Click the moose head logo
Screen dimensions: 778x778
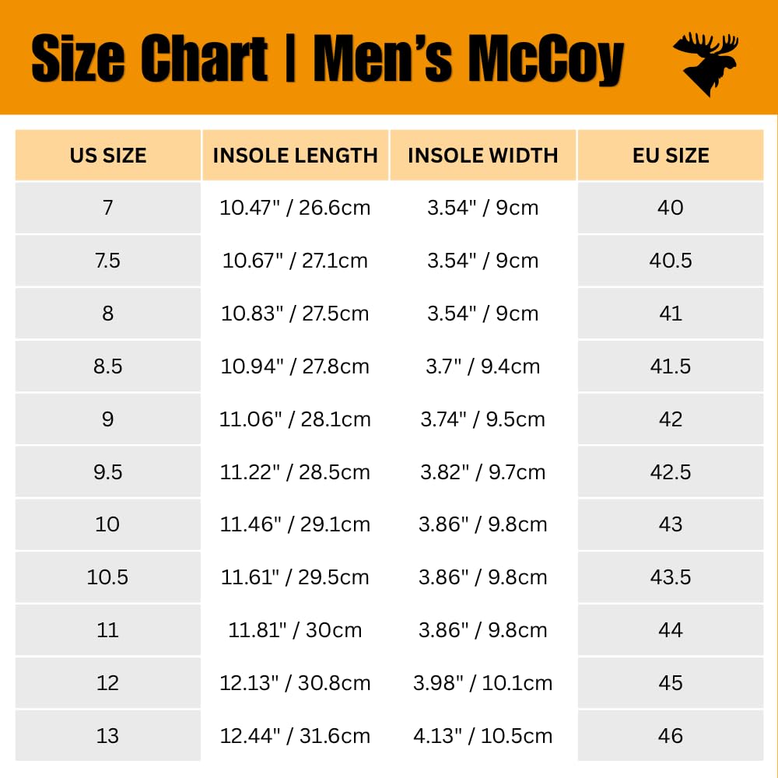[x=706, y=64]
